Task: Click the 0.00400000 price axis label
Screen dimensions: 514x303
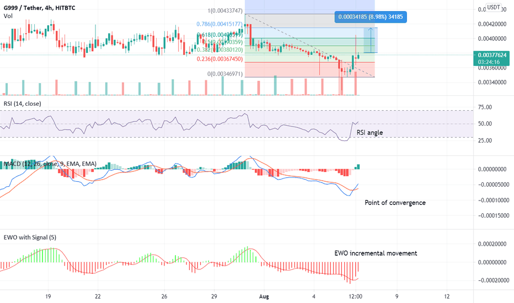Action: pos(492,39)
